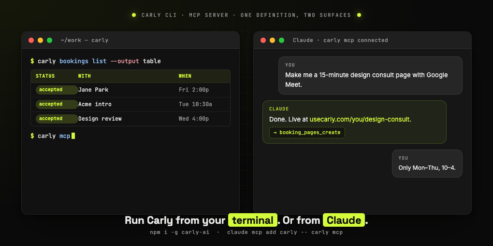493x246 pixels.
Task: Click the WHEN column header
Action: point(185,76)
